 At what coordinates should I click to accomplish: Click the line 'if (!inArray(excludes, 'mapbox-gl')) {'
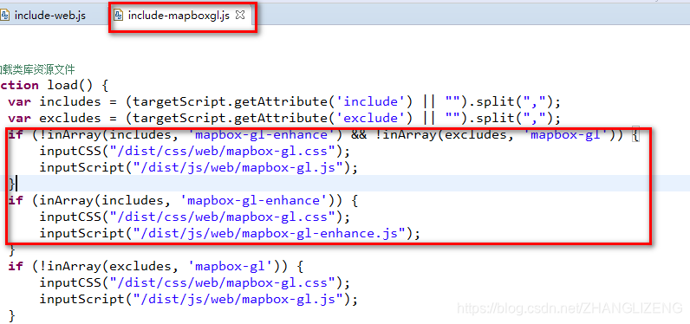(156, 267)
